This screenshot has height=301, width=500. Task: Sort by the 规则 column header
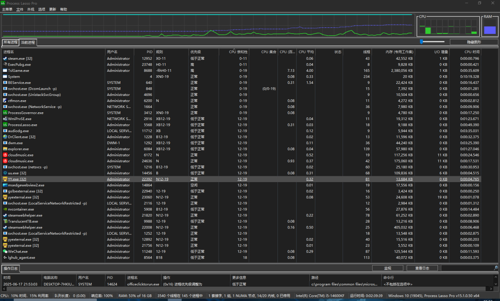(x=171, y=52)
